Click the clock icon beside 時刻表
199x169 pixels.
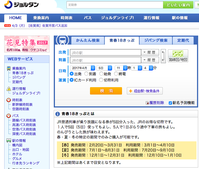point(8,100)
